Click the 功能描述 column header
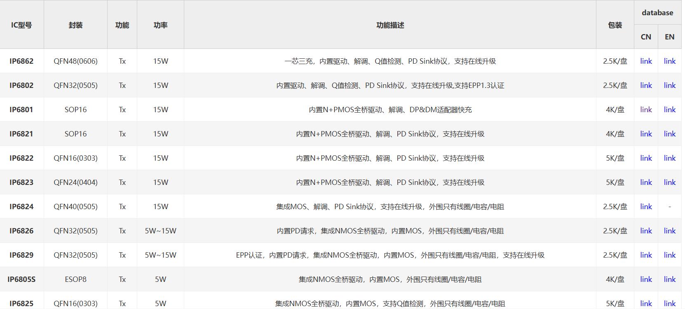The image size is (685, 309). point(390,25)
